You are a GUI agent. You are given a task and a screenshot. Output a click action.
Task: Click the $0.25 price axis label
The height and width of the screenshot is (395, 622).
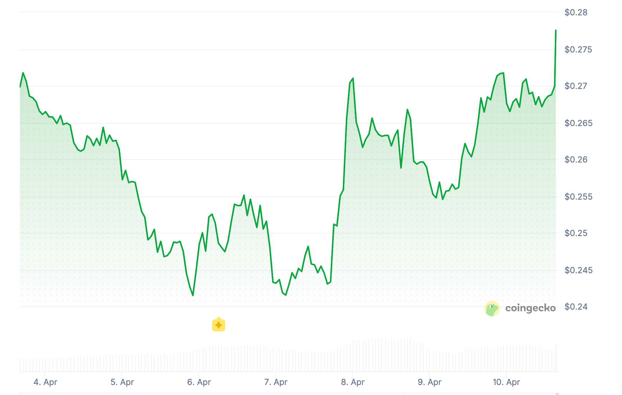coord(576,233)
